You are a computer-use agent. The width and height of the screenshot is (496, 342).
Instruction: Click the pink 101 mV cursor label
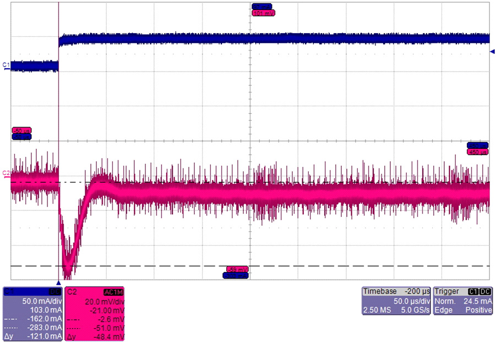tap(263, 13)
